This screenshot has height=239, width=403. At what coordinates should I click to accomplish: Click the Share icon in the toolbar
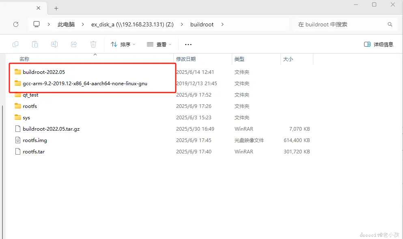click(x=74, y=44)
